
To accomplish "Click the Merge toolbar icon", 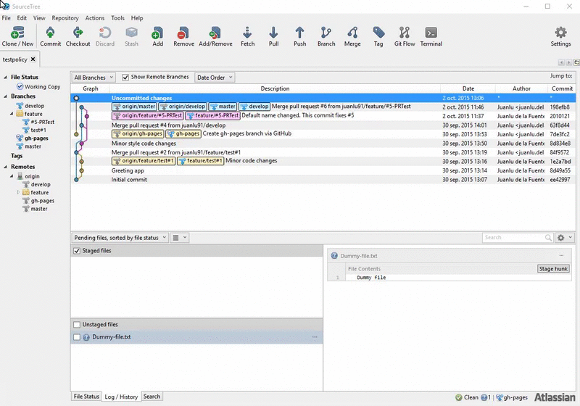I will pyautogui.click(x=352, y=36).
